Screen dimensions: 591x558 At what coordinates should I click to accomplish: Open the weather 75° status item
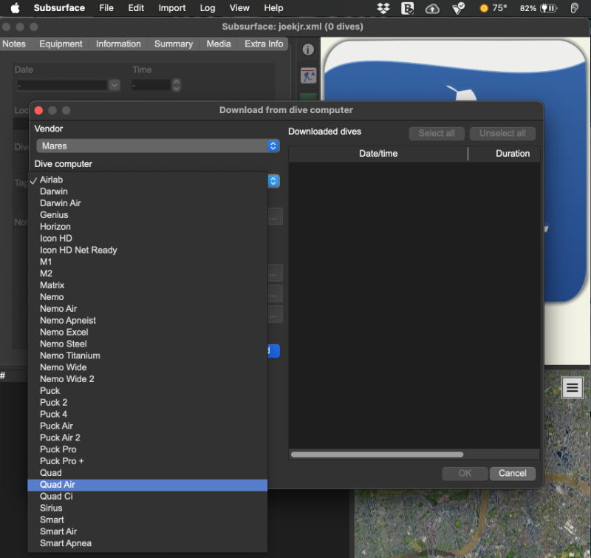[493, 8]
